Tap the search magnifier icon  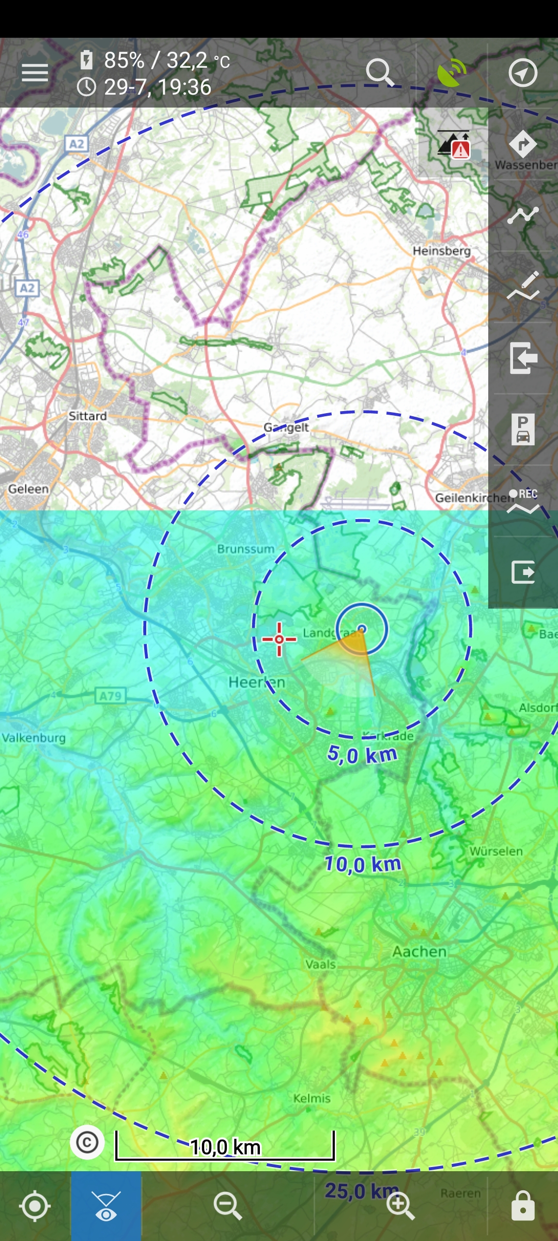(x=380, y=73)
